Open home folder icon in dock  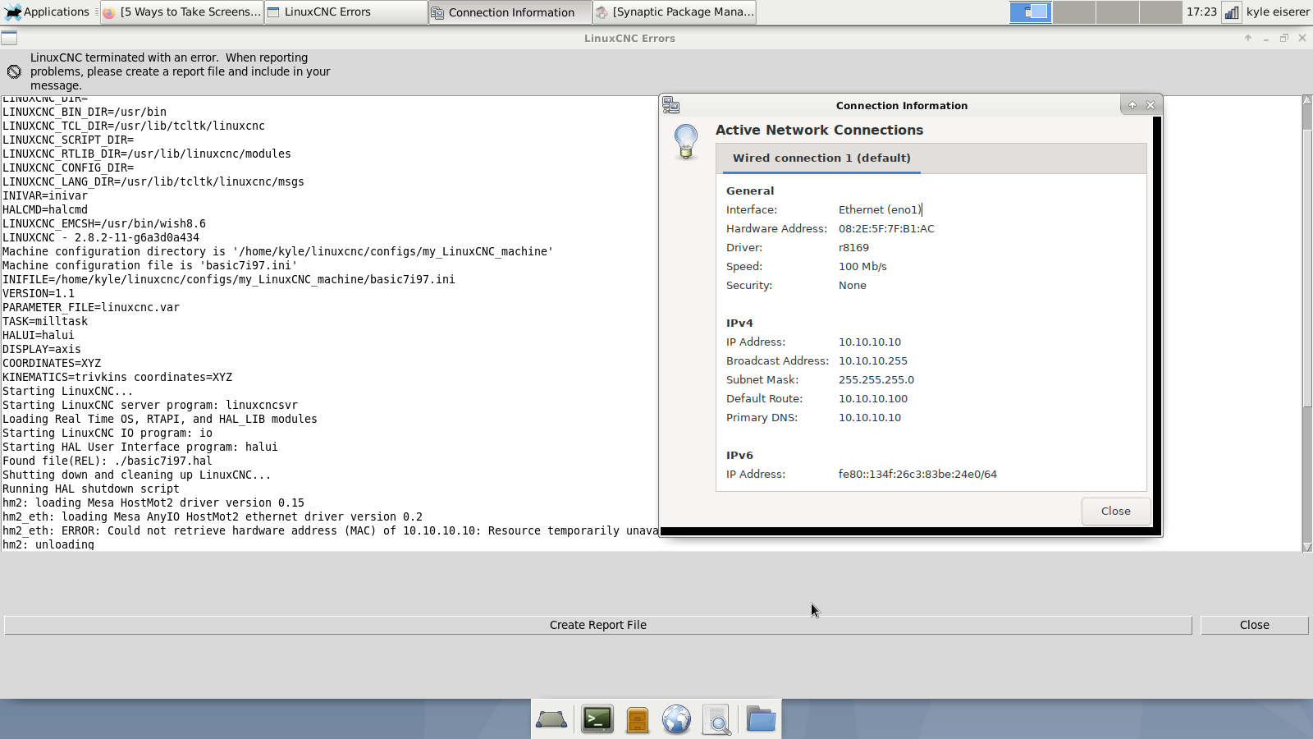[761, 719]
